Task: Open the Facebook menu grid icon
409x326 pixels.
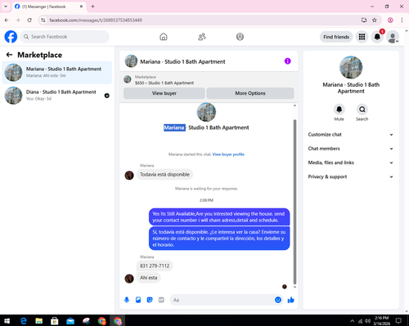Action: (x=362, y=37)
